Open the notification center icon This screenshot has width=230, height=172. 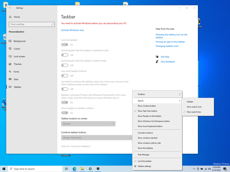point(225,169)
